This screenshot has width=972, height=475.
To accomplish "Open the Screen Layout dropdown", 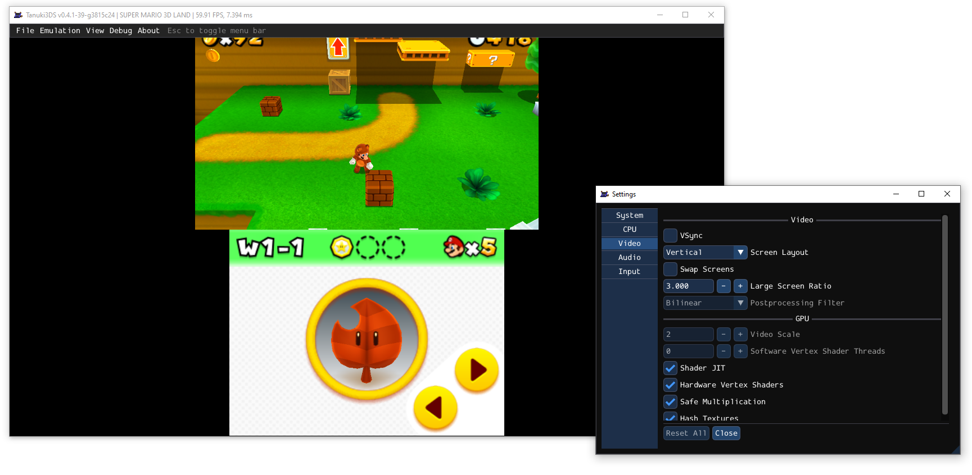I will [706, 253].
